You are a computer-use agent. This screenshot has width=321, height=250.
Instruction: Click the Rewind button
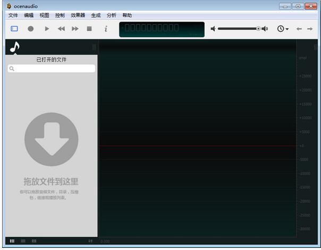[x=61, y=29]
